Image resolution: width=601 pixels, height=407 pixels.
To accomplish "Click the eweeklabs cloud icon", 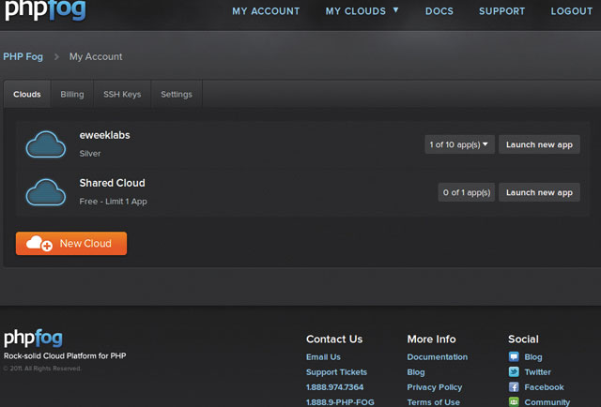I will 46,144.
